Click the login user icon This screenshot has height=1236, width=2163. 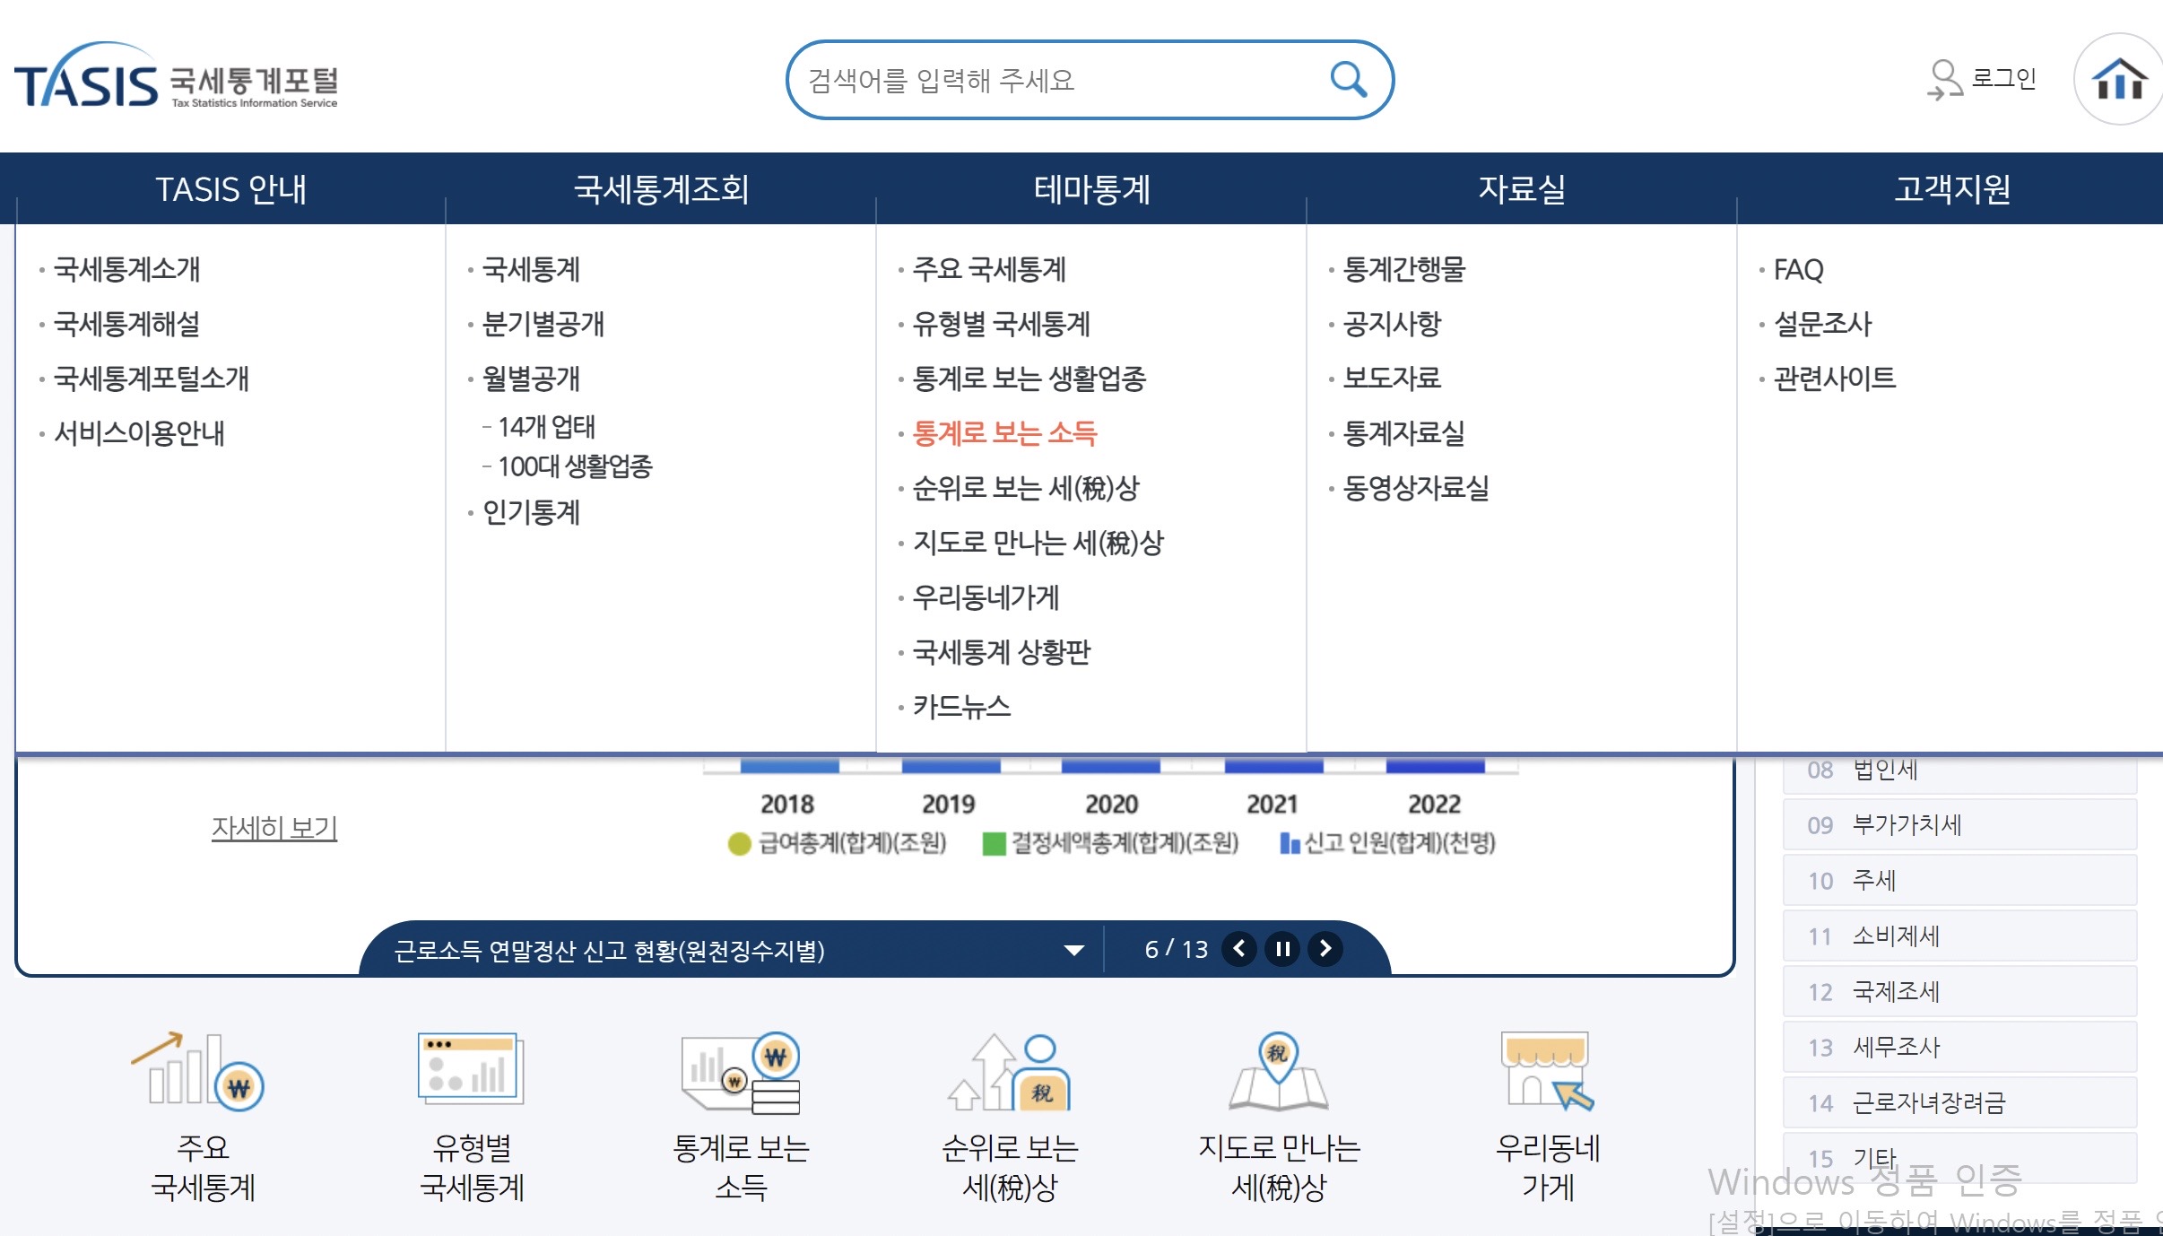pos(1945,80)
